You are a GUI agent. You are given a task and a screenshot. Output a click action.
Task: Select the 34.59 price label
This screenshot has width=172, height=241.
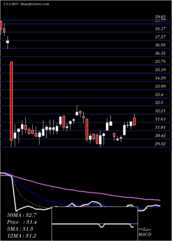pos(161,78)
